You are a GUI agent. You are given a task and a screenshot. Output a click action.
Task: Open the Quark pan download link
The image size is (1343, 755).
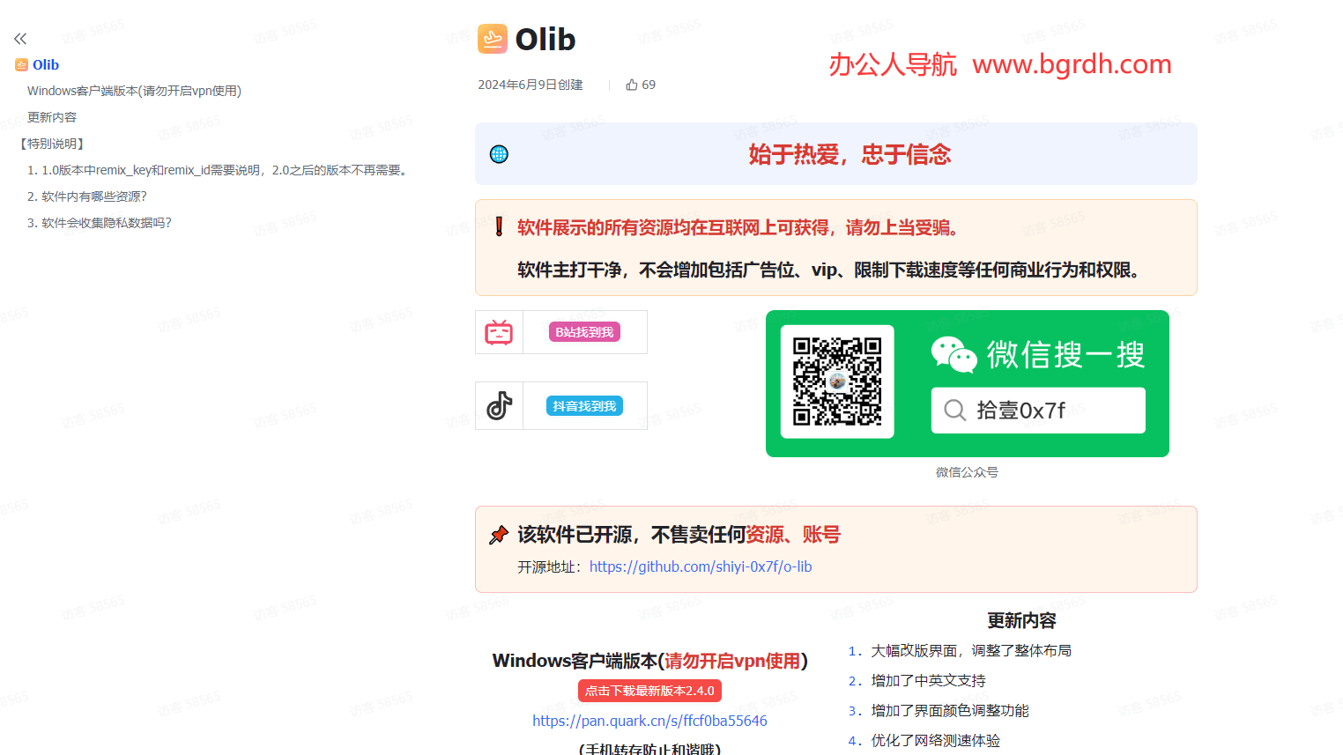pyautogui.click(x=649, y=720)
